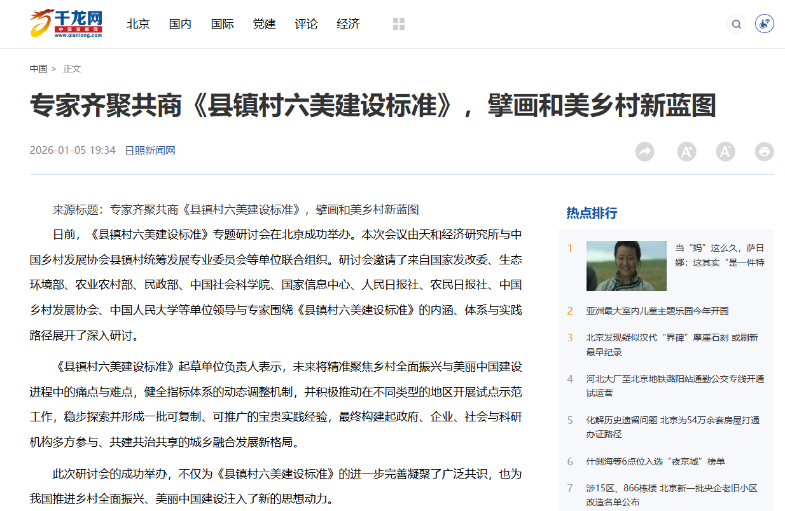The image size is (785, 511).
Task: Open the 日照新闻网 source link
Action: click(149, 151)
